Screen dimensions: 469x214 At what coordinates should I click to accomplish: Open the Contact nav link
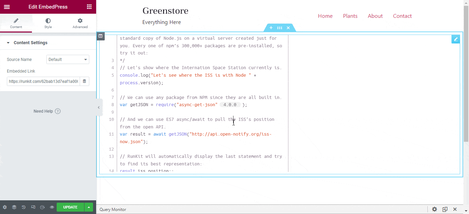pos(402,16)
